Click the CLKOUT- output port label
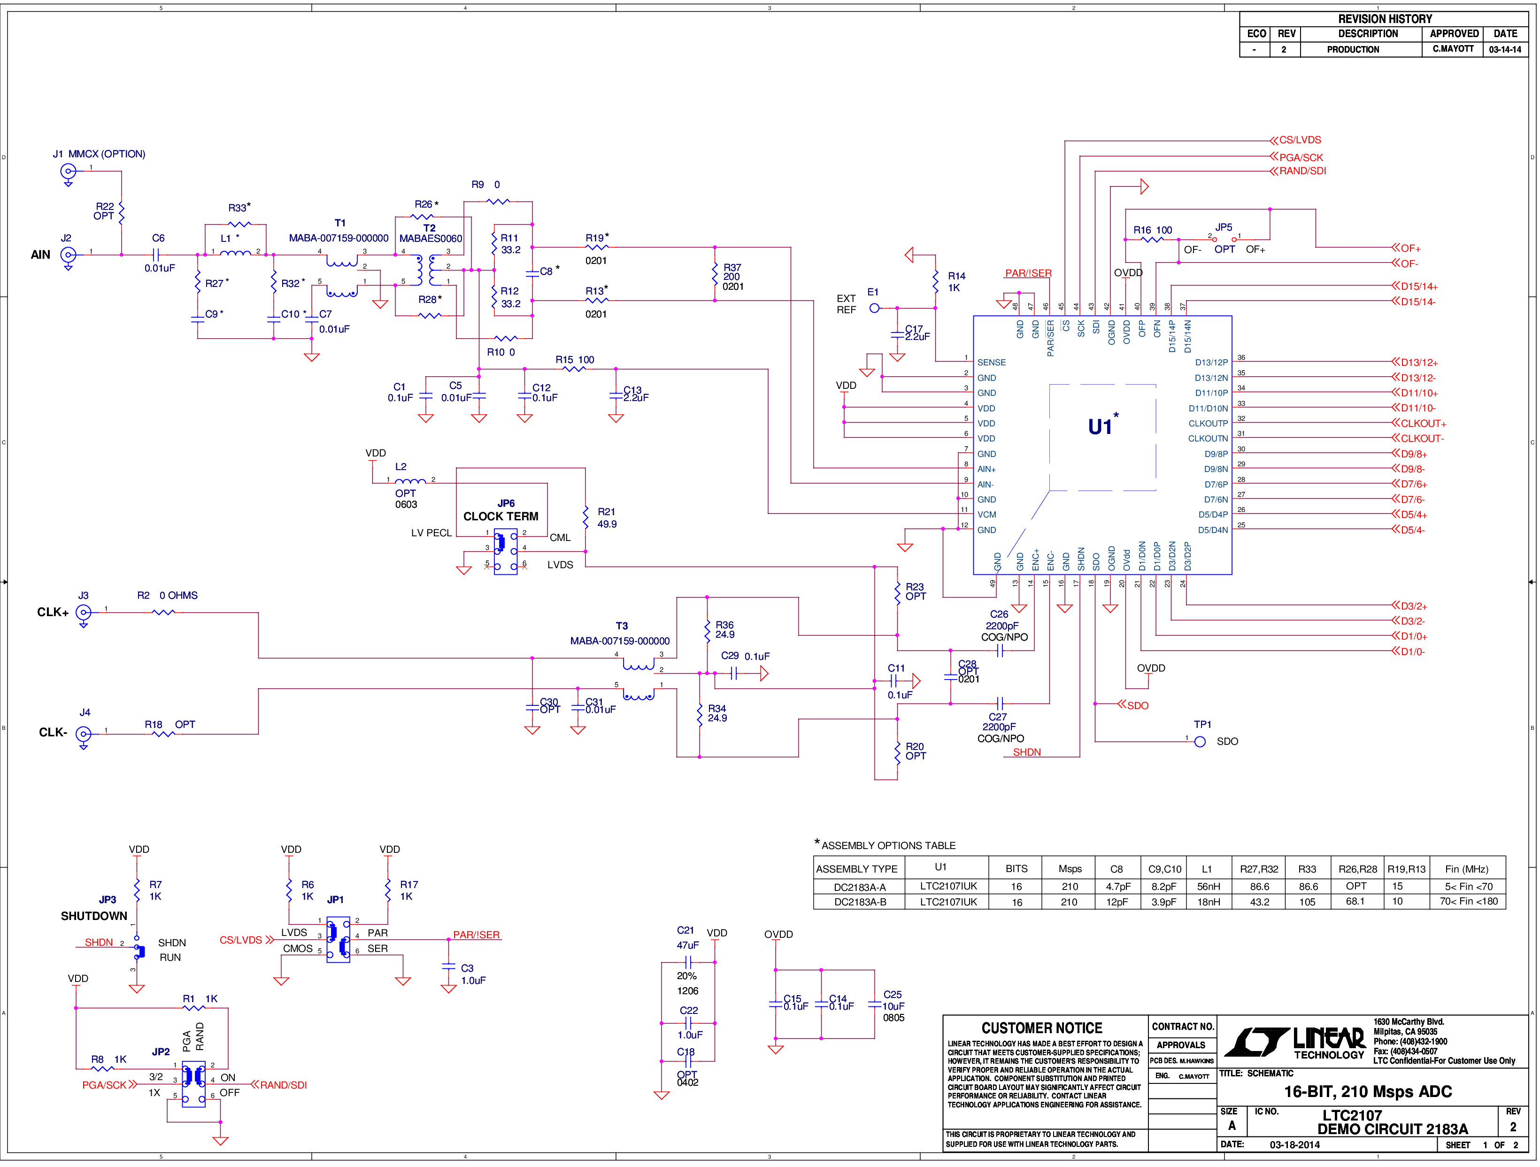Viewport: 1540px width, 1167px height. click(1417, 439)
